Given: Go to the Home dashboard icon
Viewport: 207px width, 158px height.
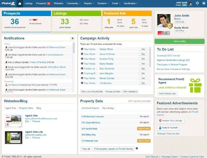Looking at the screenshot, I should tap(20, 4).
